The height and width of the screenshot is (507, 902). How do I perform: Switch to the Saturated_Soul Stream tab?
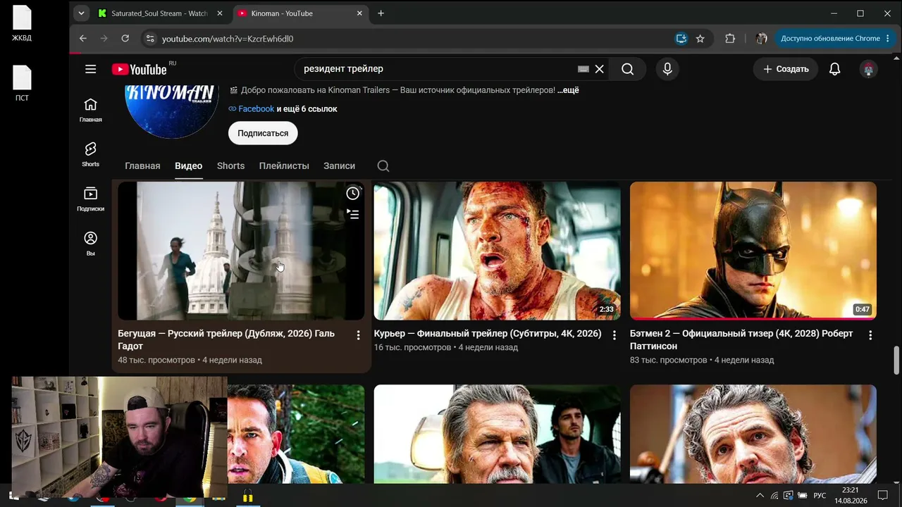tap(161, 13)
